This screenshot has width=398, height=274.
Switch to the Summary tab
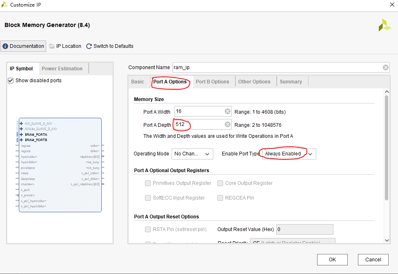click(291, 82)
